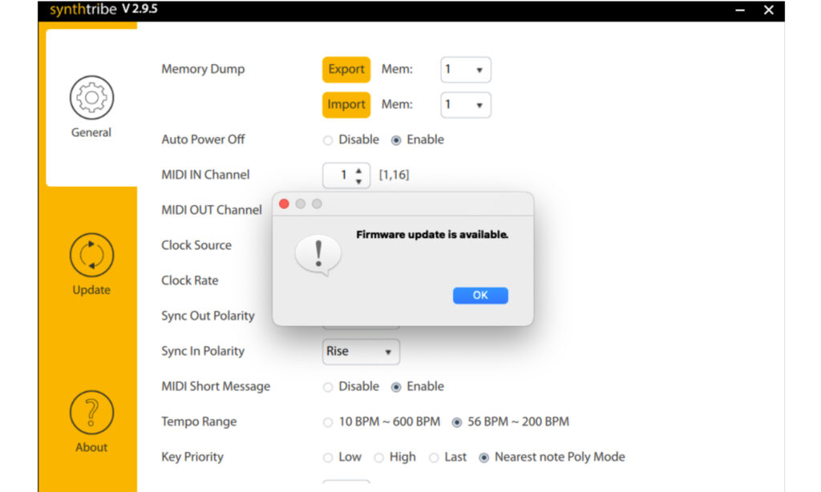The height and width of the screenshot is (492, 821).
Task: Click the 'Key Priority' label
Action: click(192, 457)
